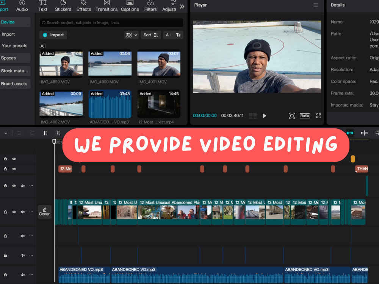Click the delete-left trim tool
Viewport: 379px width, 284px height.
coord(58,133)
